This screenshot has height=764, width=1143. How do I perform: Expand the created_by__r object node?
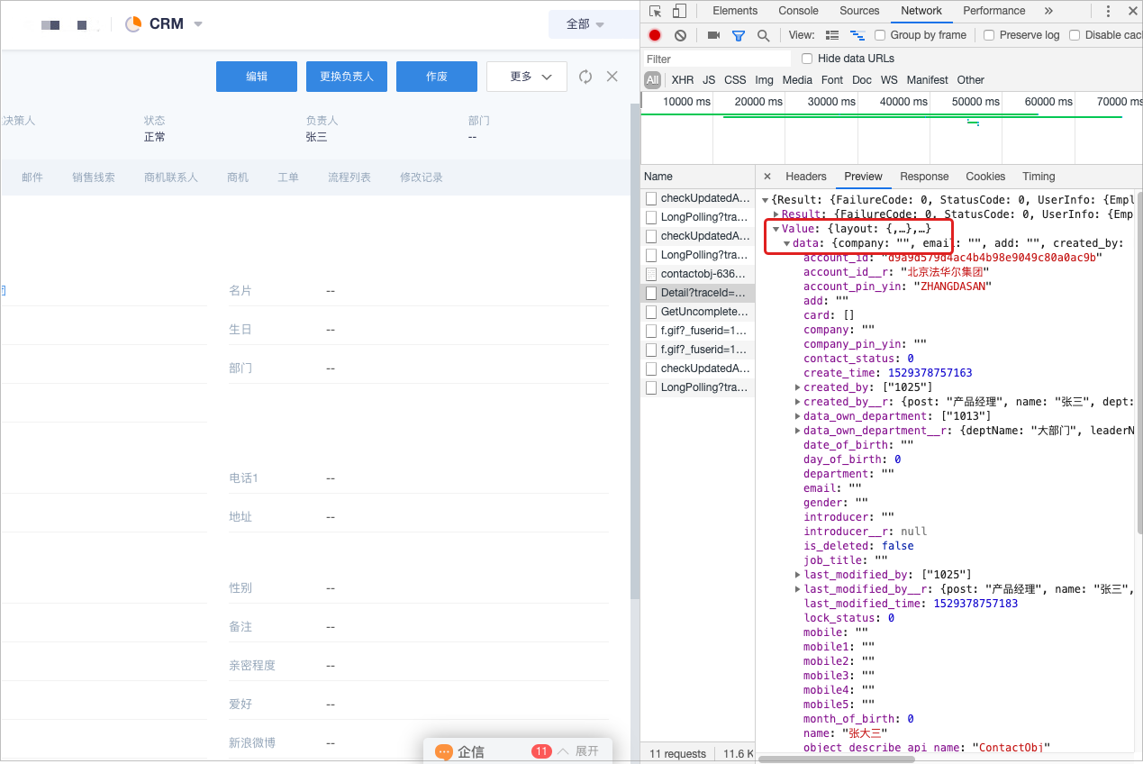coord(798,402)
